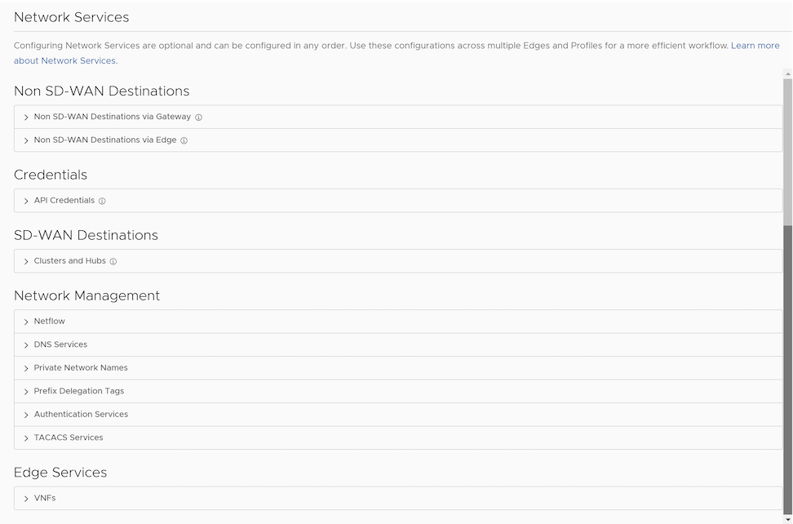
Task: Expand the Clusters and Hubs section
Action: tap(69, 261)
